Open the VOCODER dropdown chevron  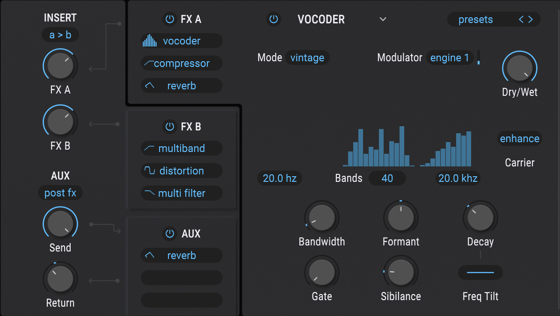pyautogui.click(x=383, y=20)
